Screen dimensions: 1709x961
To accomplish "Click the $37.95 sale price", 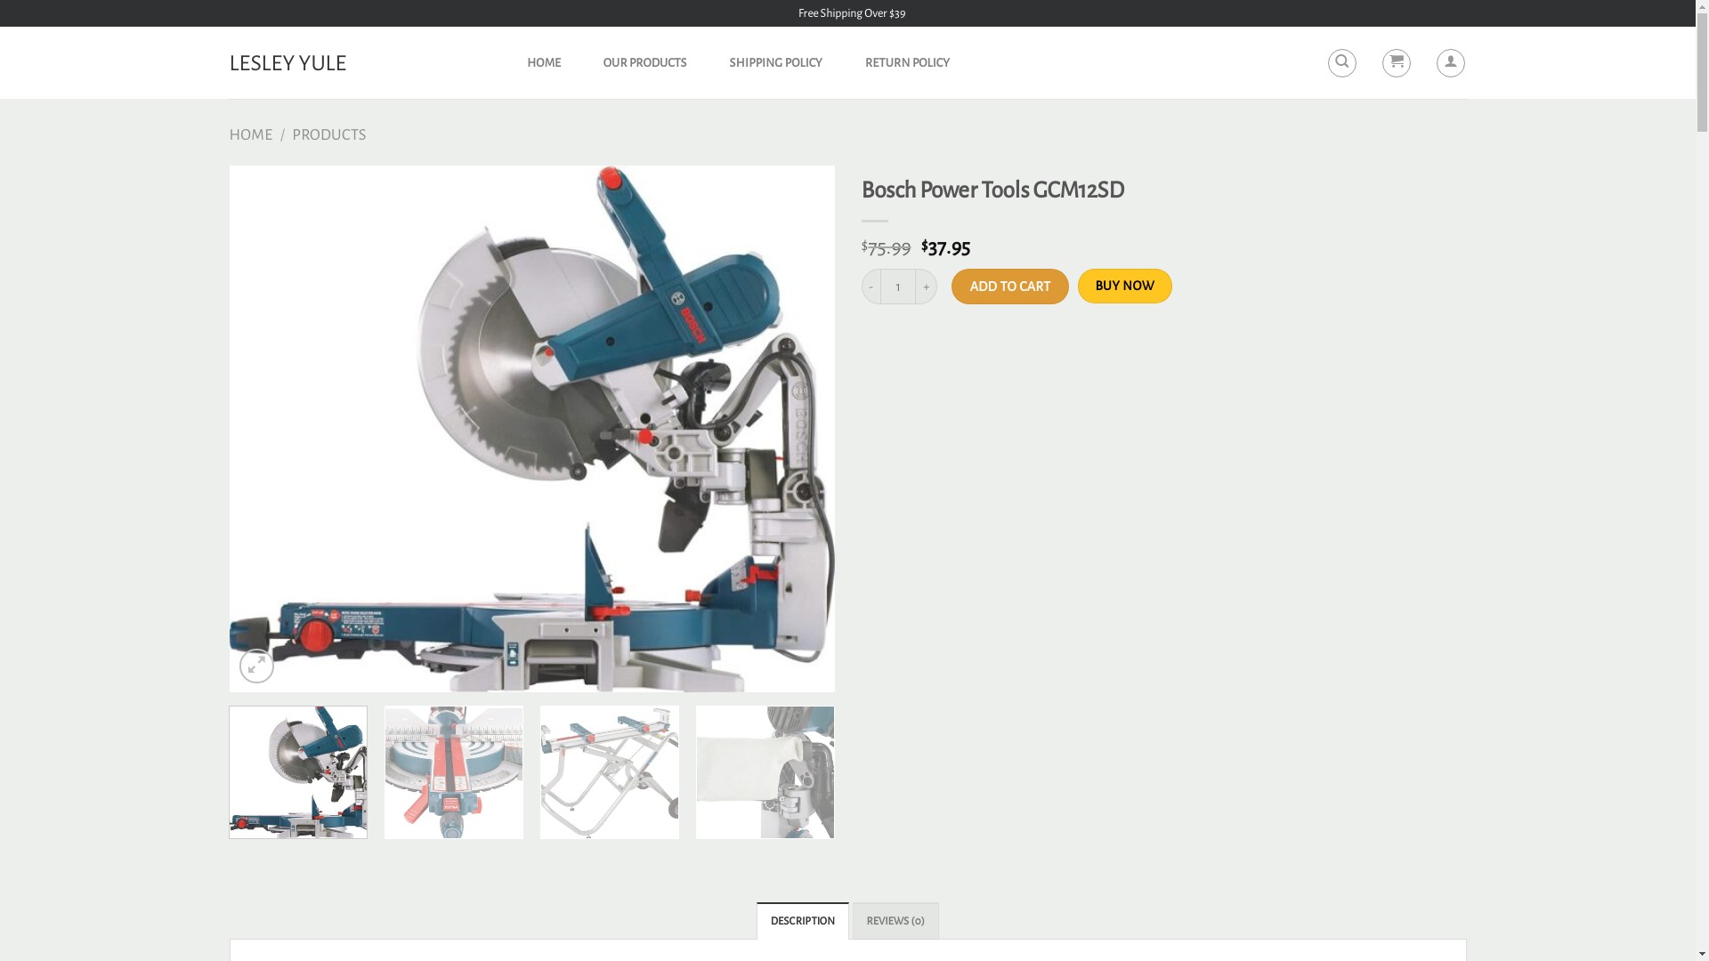I will 945,247.
